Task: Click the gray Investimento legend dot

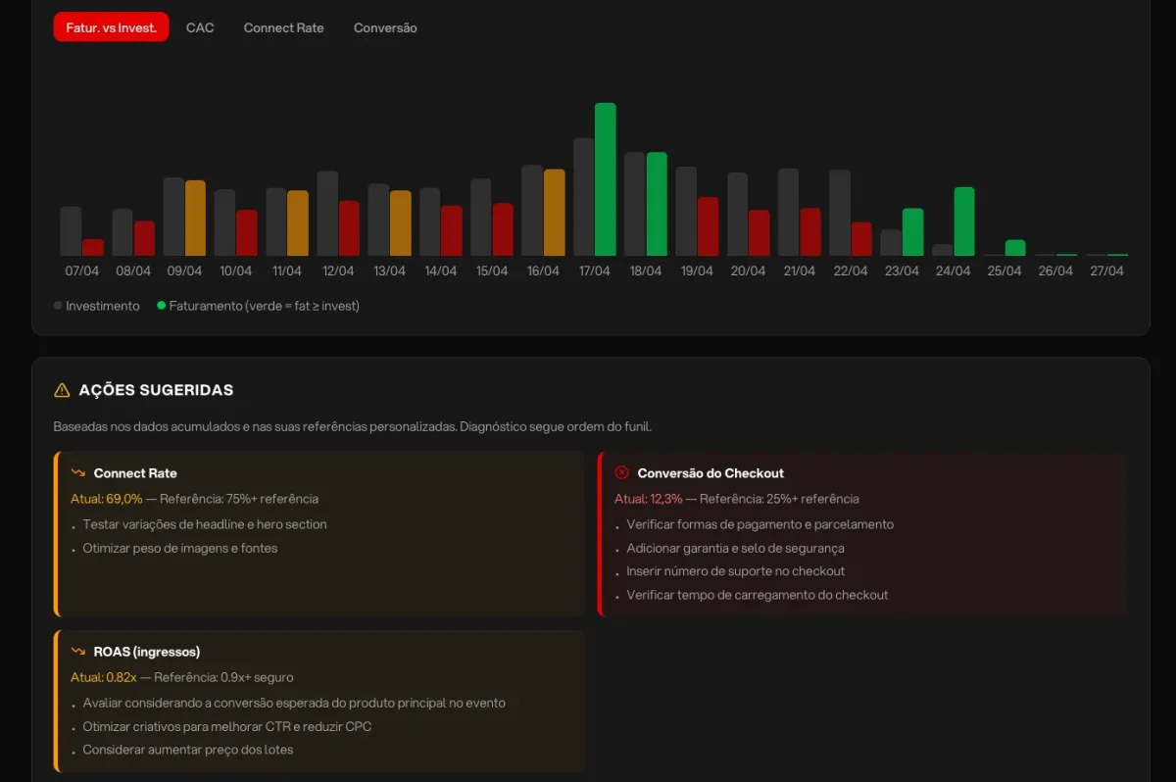Action: tap(58, 306)
